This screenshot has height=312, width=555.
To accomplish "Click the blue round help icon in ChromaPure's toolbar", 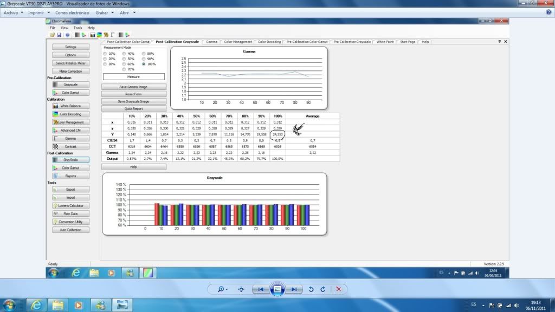I will coord(67,35).
